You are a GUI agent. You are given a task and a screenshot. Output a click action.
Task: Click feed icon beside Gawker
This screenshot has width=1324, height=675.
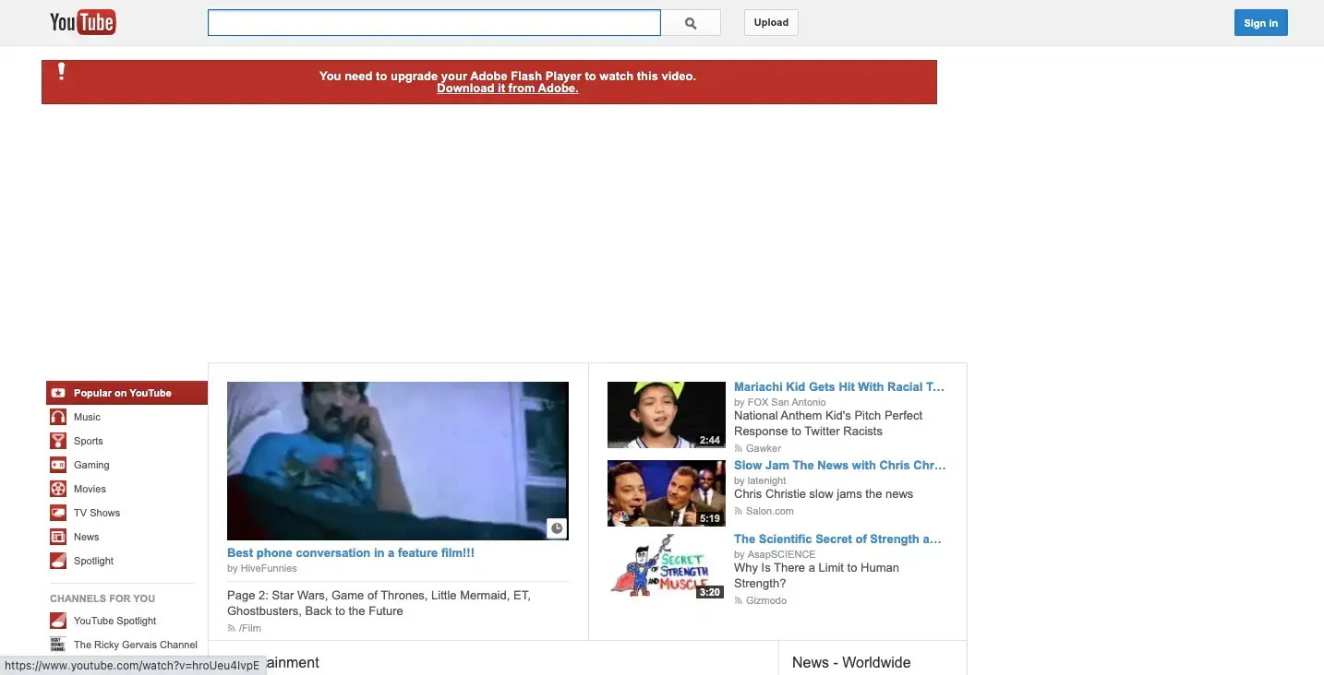[x=739, y=448]
